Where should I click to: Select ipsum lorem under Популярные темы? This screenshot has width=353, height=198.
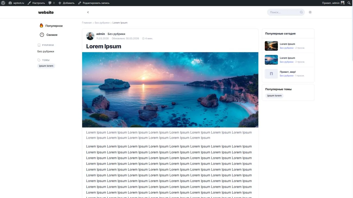click(x=274, y=96)
